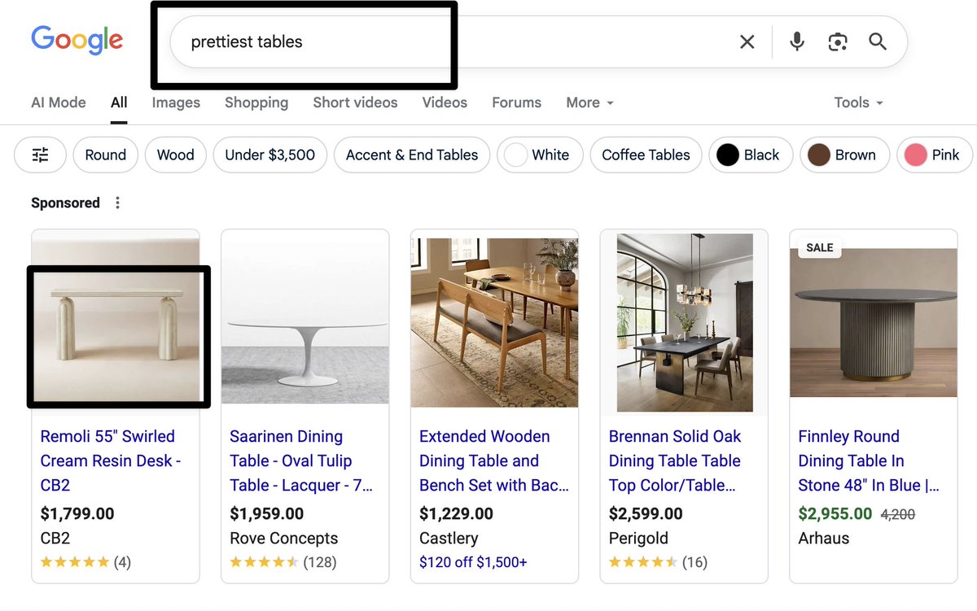
Task: Open Google Lens image search icon
Action: click(838, 41)
